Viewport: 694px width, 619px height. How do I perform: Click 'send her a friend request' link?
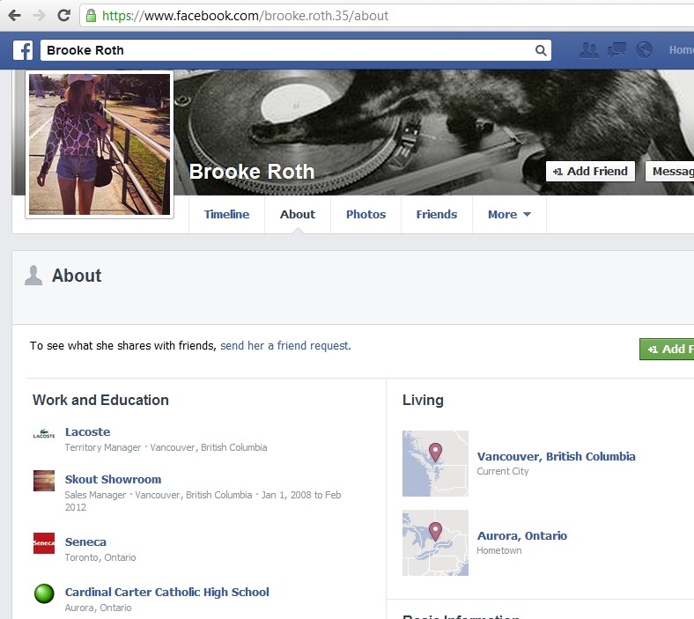click(284, 345)
